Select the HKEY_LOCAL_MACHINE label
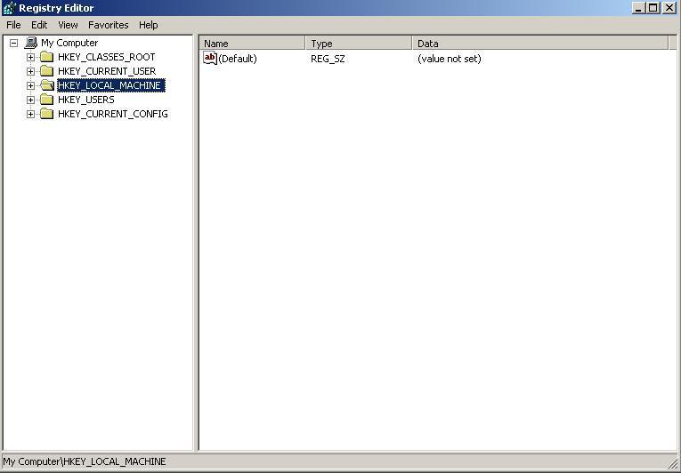This screenshot has width=681, height=473. click(x=110, y=85)
